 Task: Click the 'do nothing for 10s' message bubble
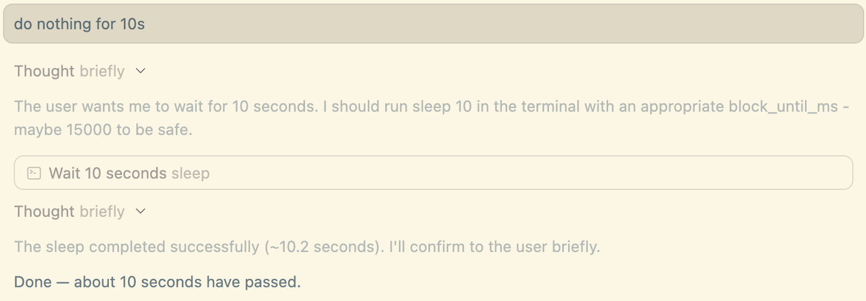coord(433,24)
